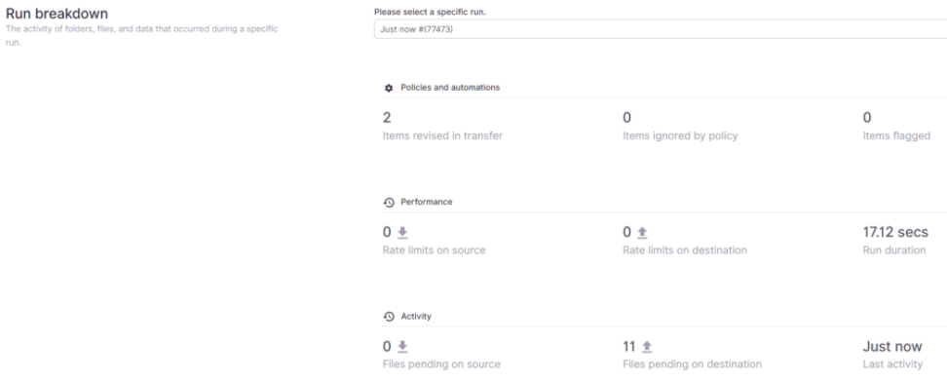Click upload icon above Files pending on destination
947x381 pixels.
coord(647,347)
